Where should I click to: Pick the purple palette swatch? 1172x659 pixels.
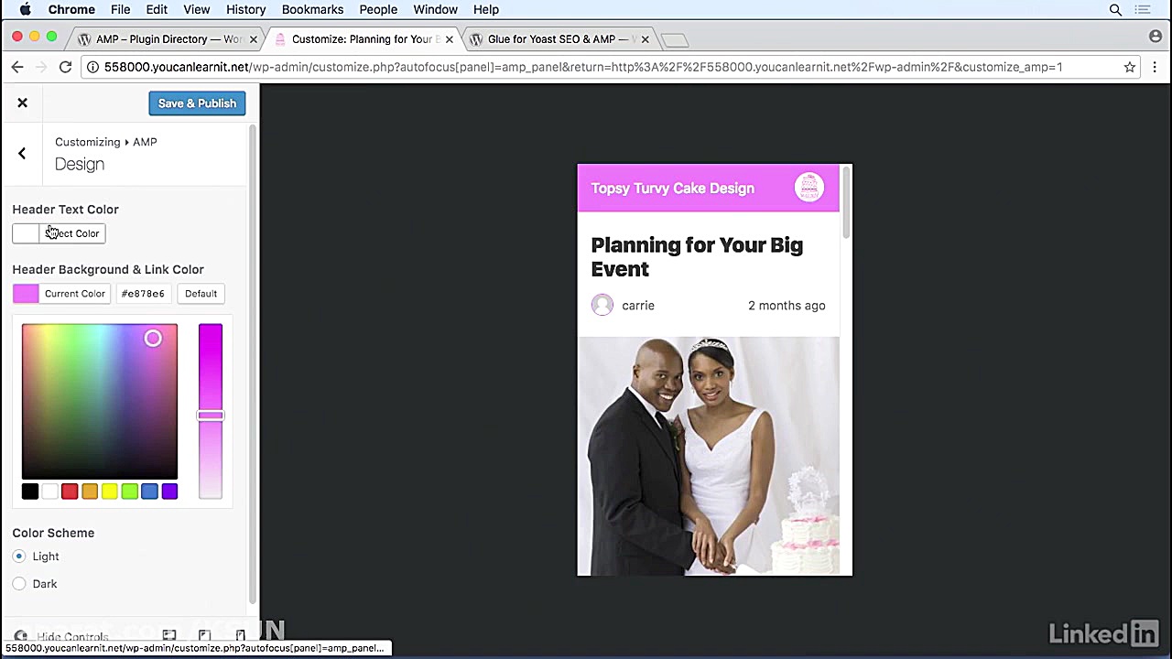169,492
